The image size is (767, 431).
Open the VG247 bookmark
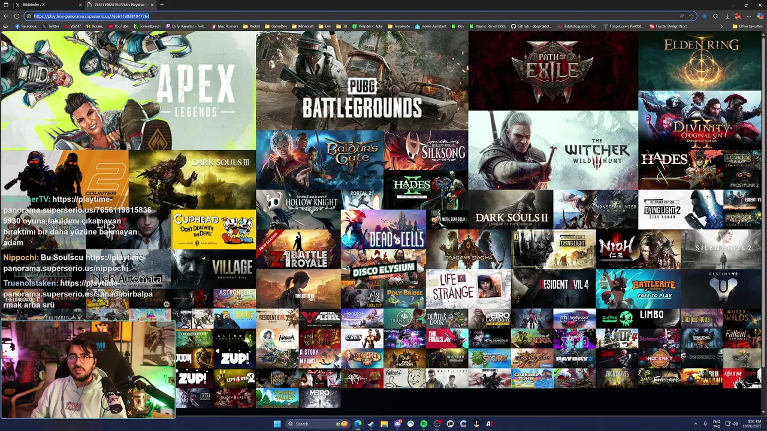pos(73,26)
